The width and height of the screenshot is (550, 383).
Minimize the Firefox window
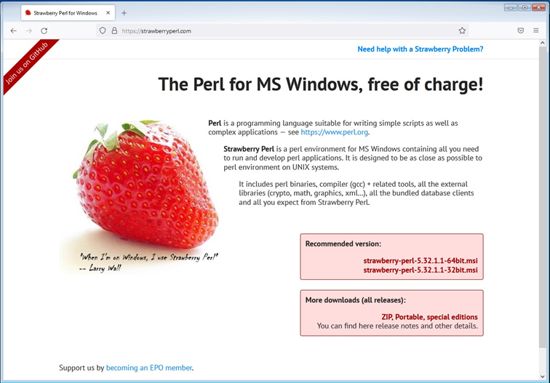[511, 7]
